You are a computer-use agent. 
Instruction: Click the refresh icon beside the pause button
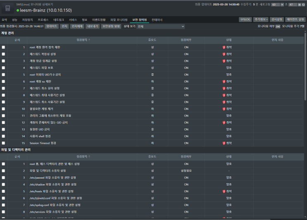303,5
